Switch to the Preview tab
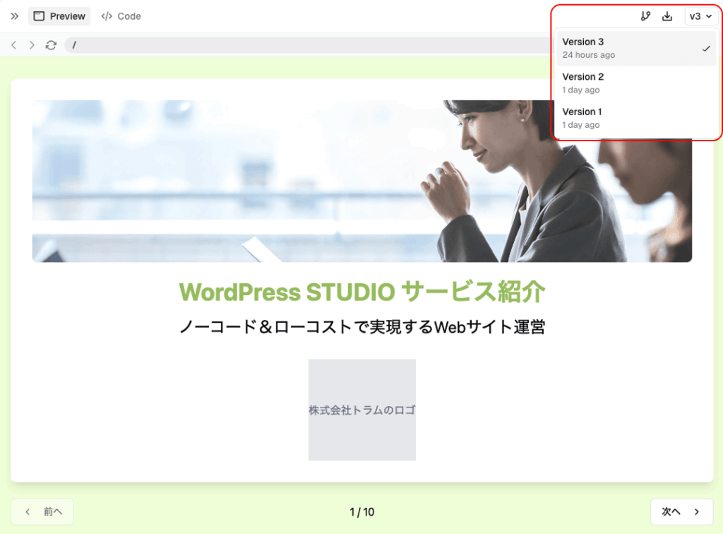Screen dimensions: 723x534 click(x=59, y=16)
